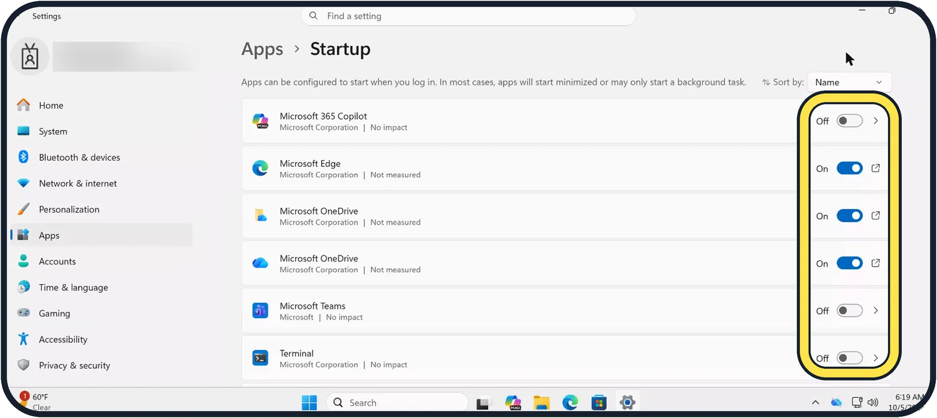Select the Apps sidebar item
This screenshot has width=937, height=418.
[x=101, y=235]
